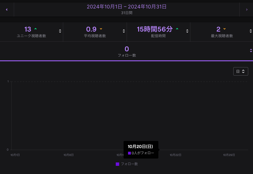253x174 pixels.
Task: Select the フォロー数 stat label under 0
Action: tap(127, 55)
